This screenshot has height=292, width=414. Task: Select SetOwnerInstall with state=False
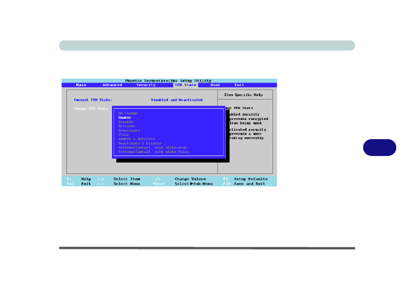[x=154, y=152]
